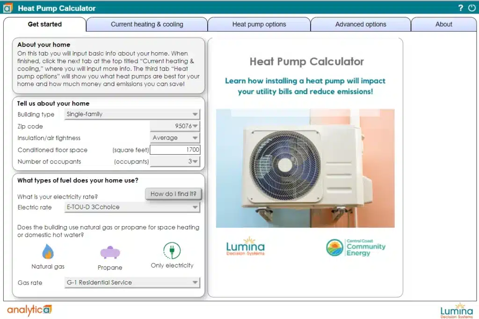Click the analytica logo at bottom left
Viewport: 479px width, 319px height.
tap(29, 310)
